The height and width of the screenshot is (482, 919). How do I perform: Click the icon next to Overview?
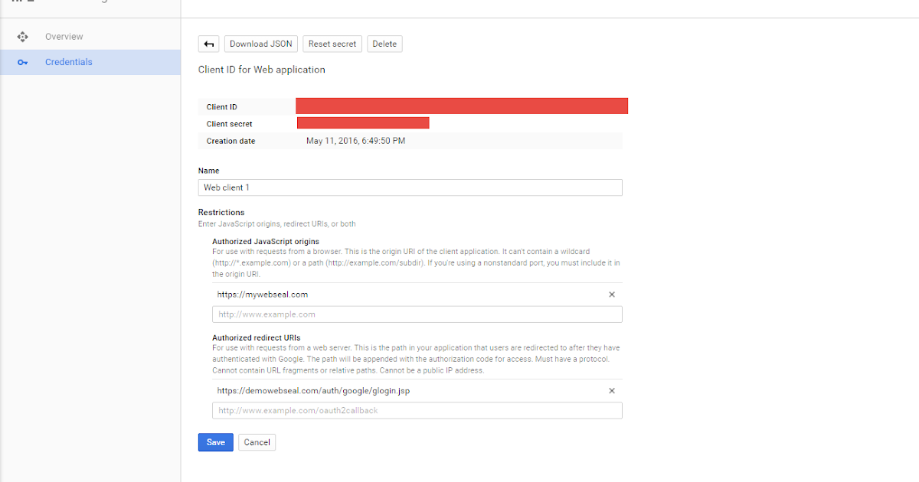[22, 36]
